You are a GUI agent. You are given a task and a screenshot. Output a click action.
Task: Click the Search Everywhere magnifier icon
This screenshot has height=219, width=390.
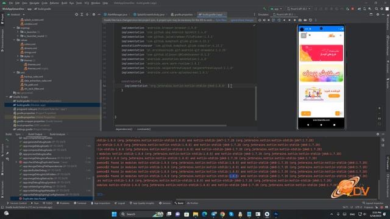(x=377, y=9)
